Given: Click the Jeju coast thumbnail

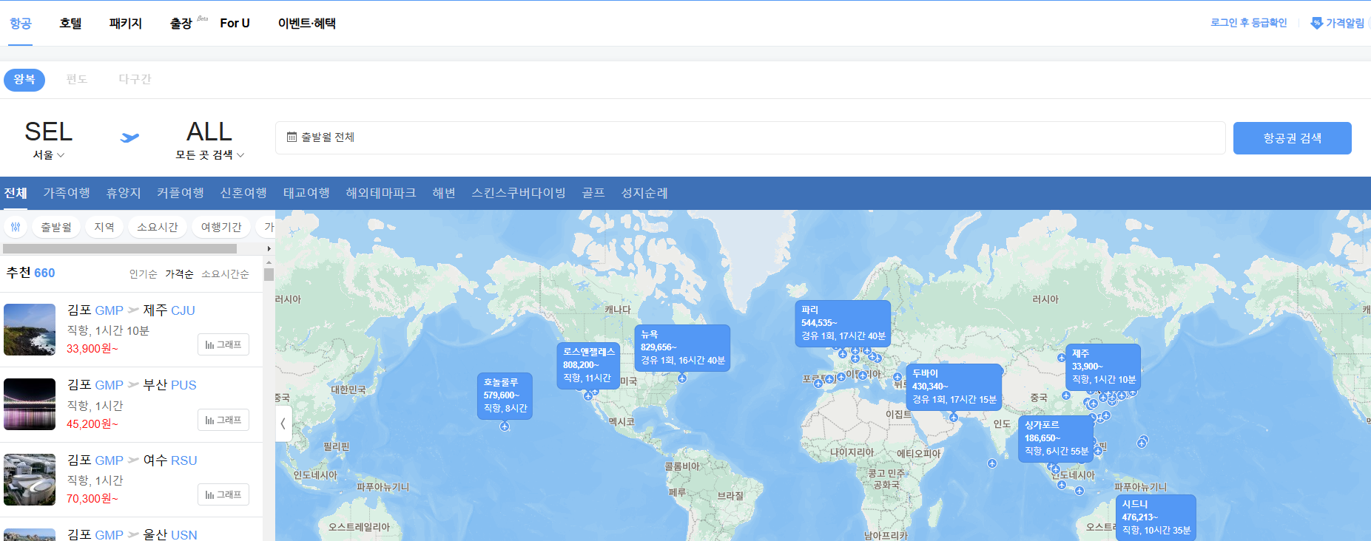Looking at the screenshot, I should coord(30,330).
